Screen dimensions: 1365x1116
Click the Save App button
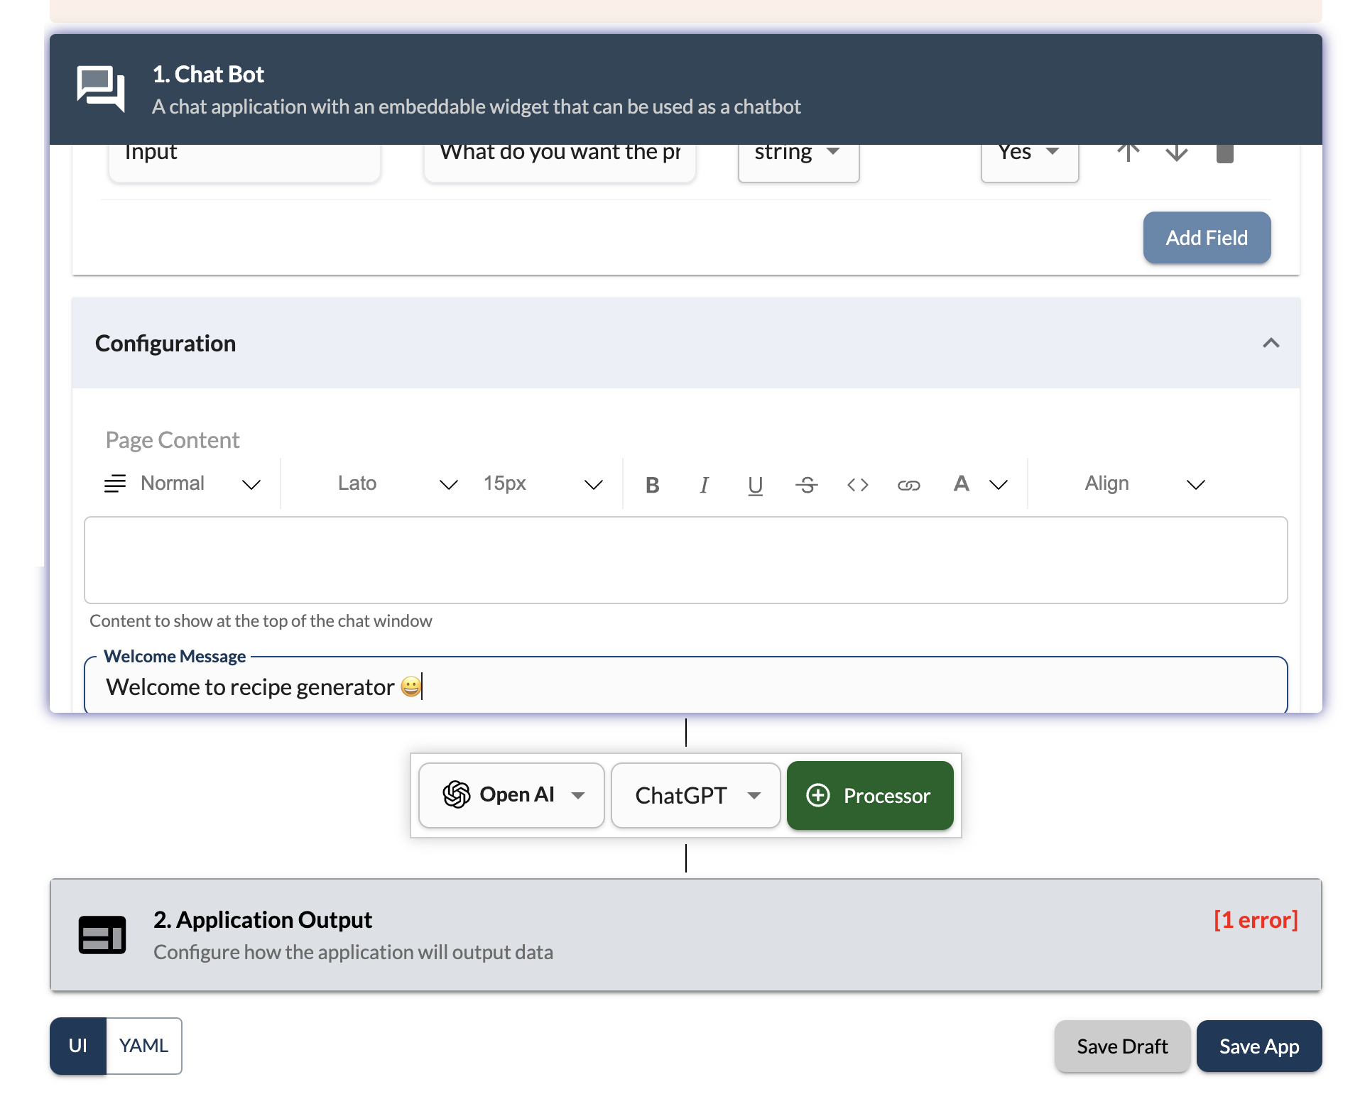tap(1259, 1046)
